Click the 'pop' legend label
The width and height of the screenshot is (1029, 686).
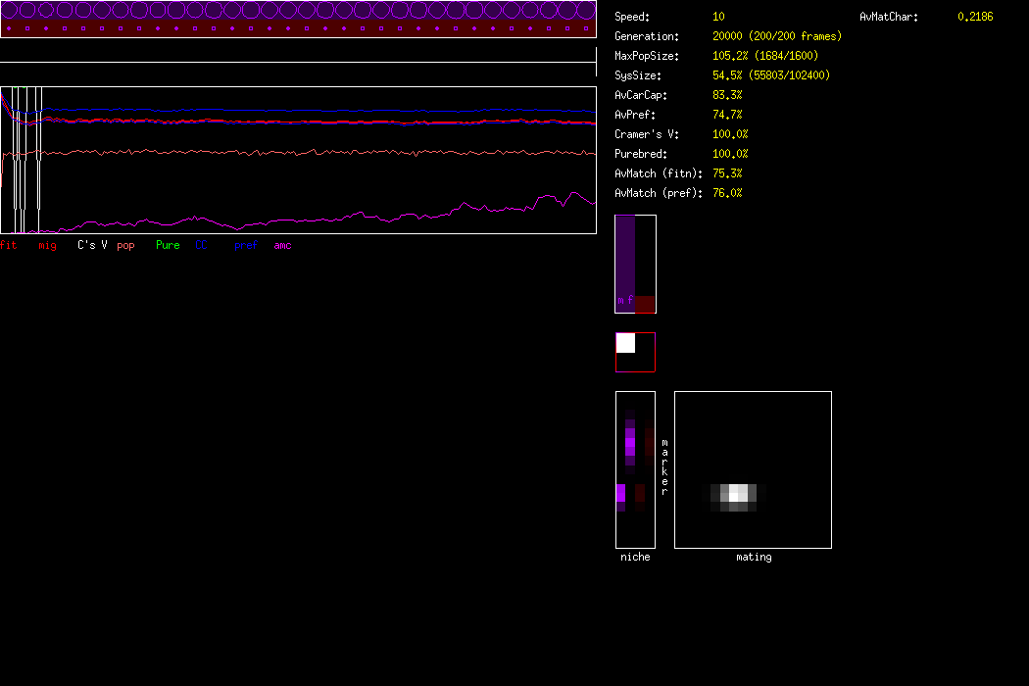[125, 245]
